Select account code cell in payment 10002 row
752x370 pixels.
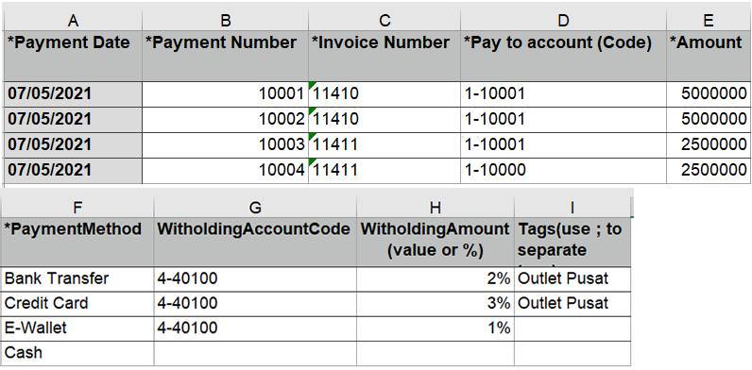point(563,119)
